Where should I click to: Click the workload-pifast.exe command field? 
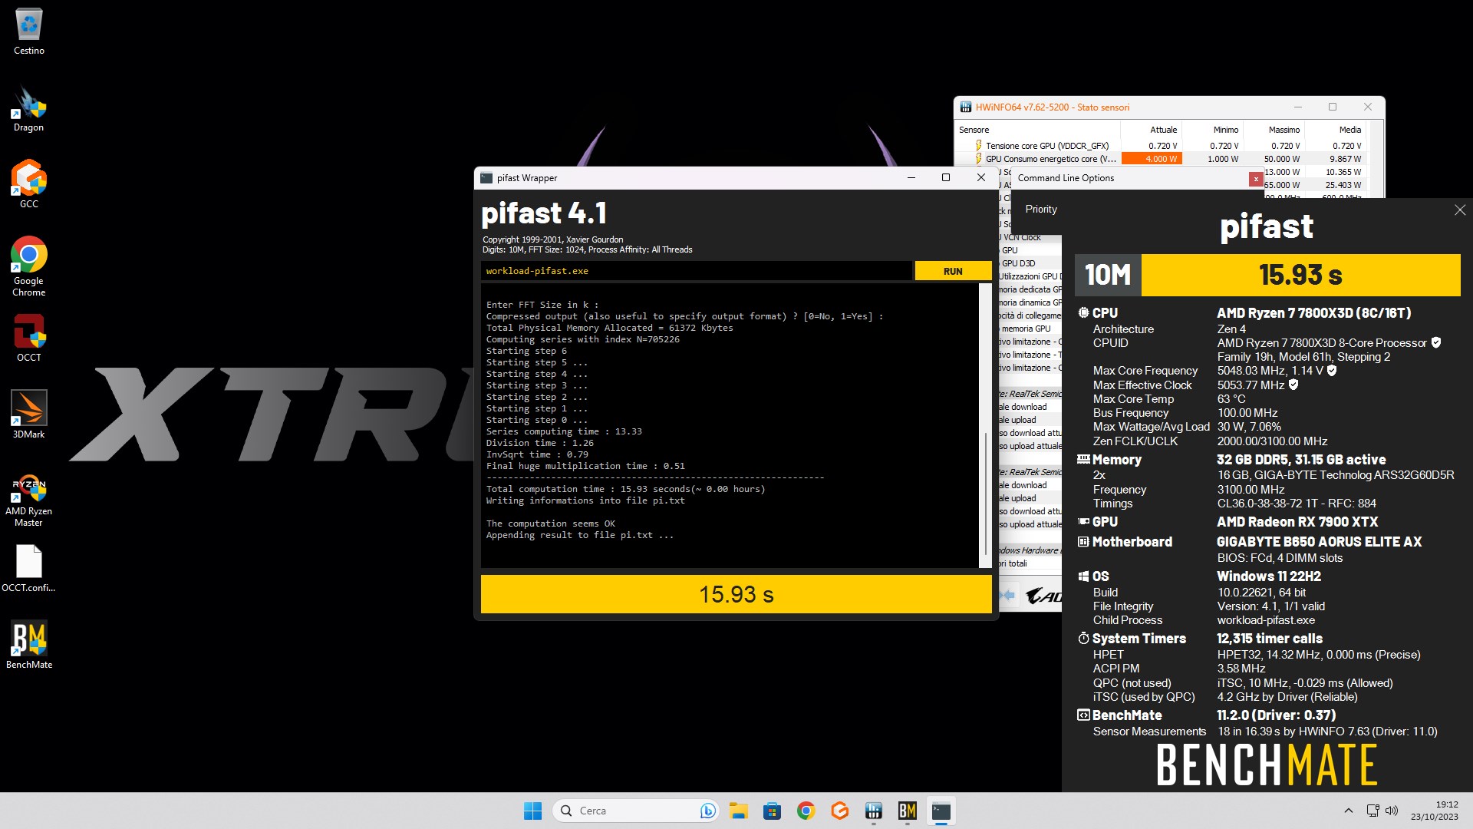697,271
